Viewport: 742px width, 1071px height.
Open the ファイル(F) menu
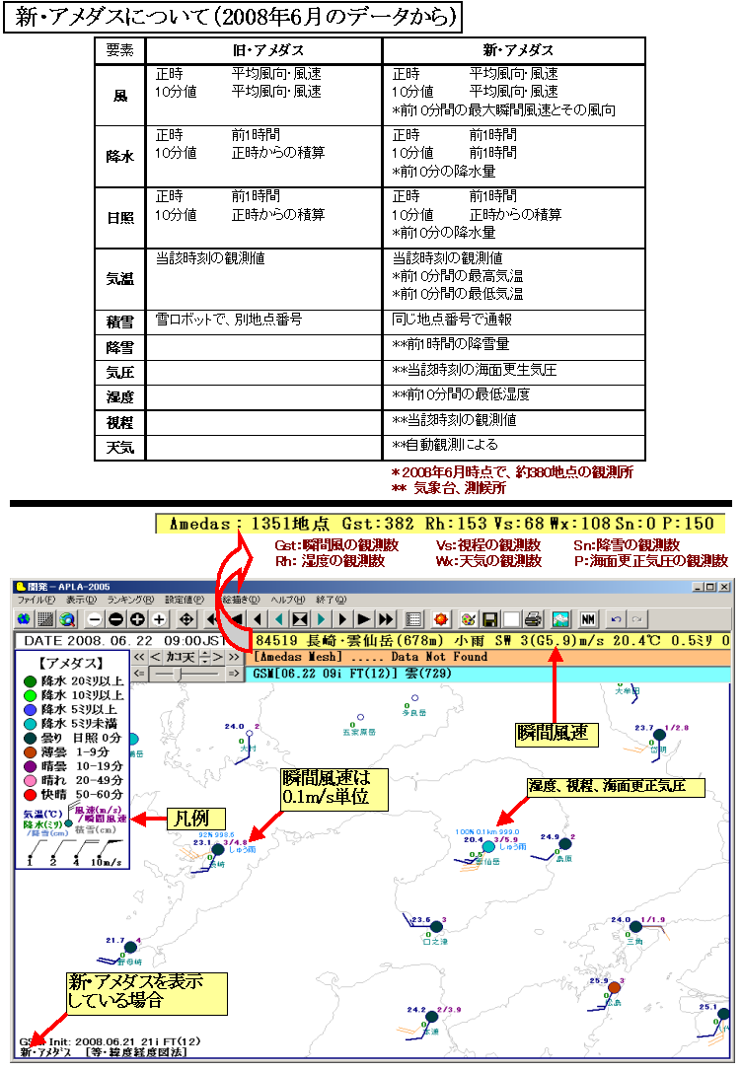click(36, 599)
